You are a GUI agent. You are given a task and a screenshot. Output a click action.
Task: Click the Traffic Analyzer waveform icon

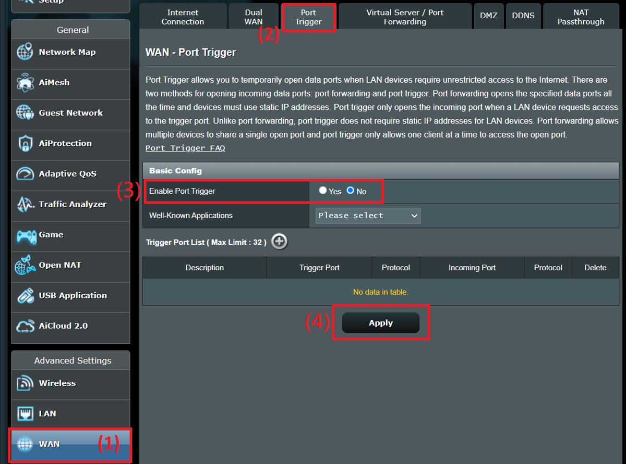click(25, 204)
